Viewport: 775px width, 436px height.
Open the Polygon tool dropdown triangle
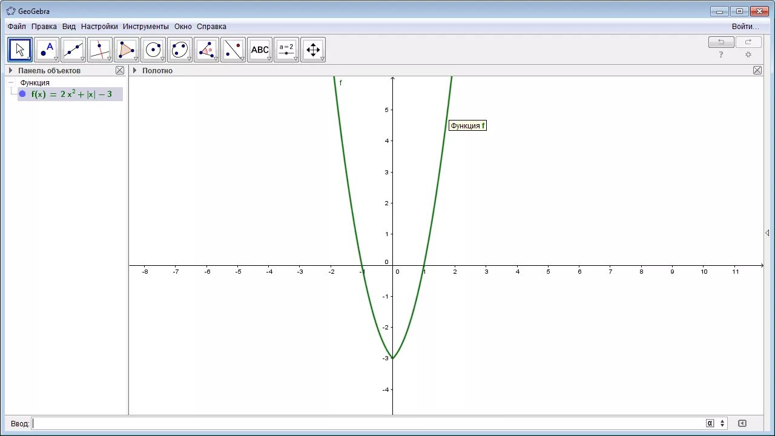tap(136, 59)
